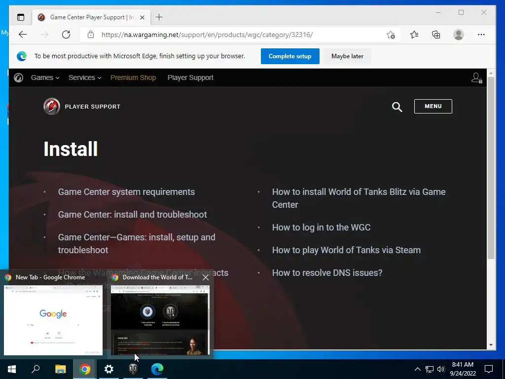Open the Premium Shop link
Screen dimensions: 505x379
coord(133,77)
